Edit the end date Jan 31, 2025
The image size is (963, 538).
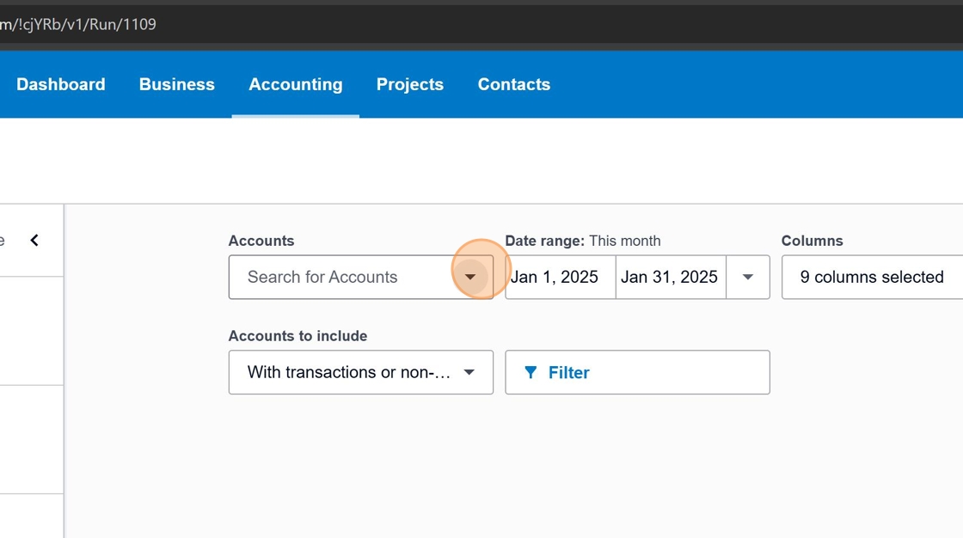point(670,277)
